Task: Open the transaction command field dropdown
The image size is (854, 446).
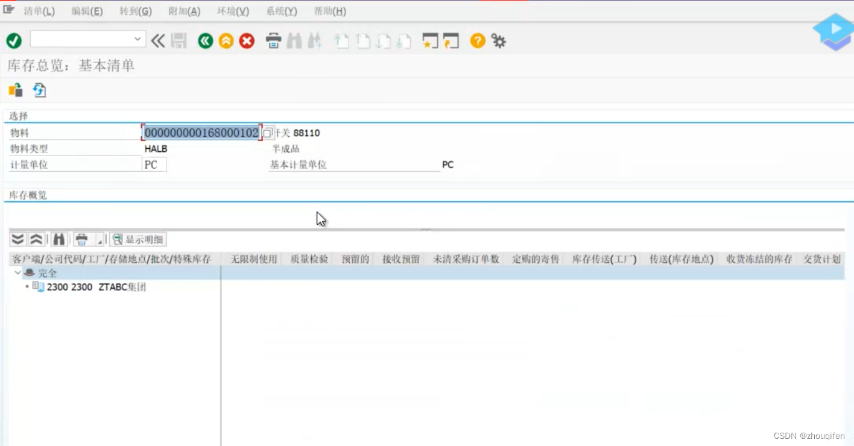Action: 138,39
